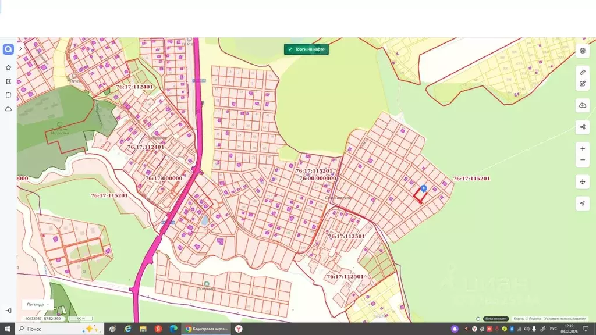Click the pan/move arrows icon
Image resolution: width=596 pixels, height=335 pixels.
pyautogui.click(x=583, y=182)
